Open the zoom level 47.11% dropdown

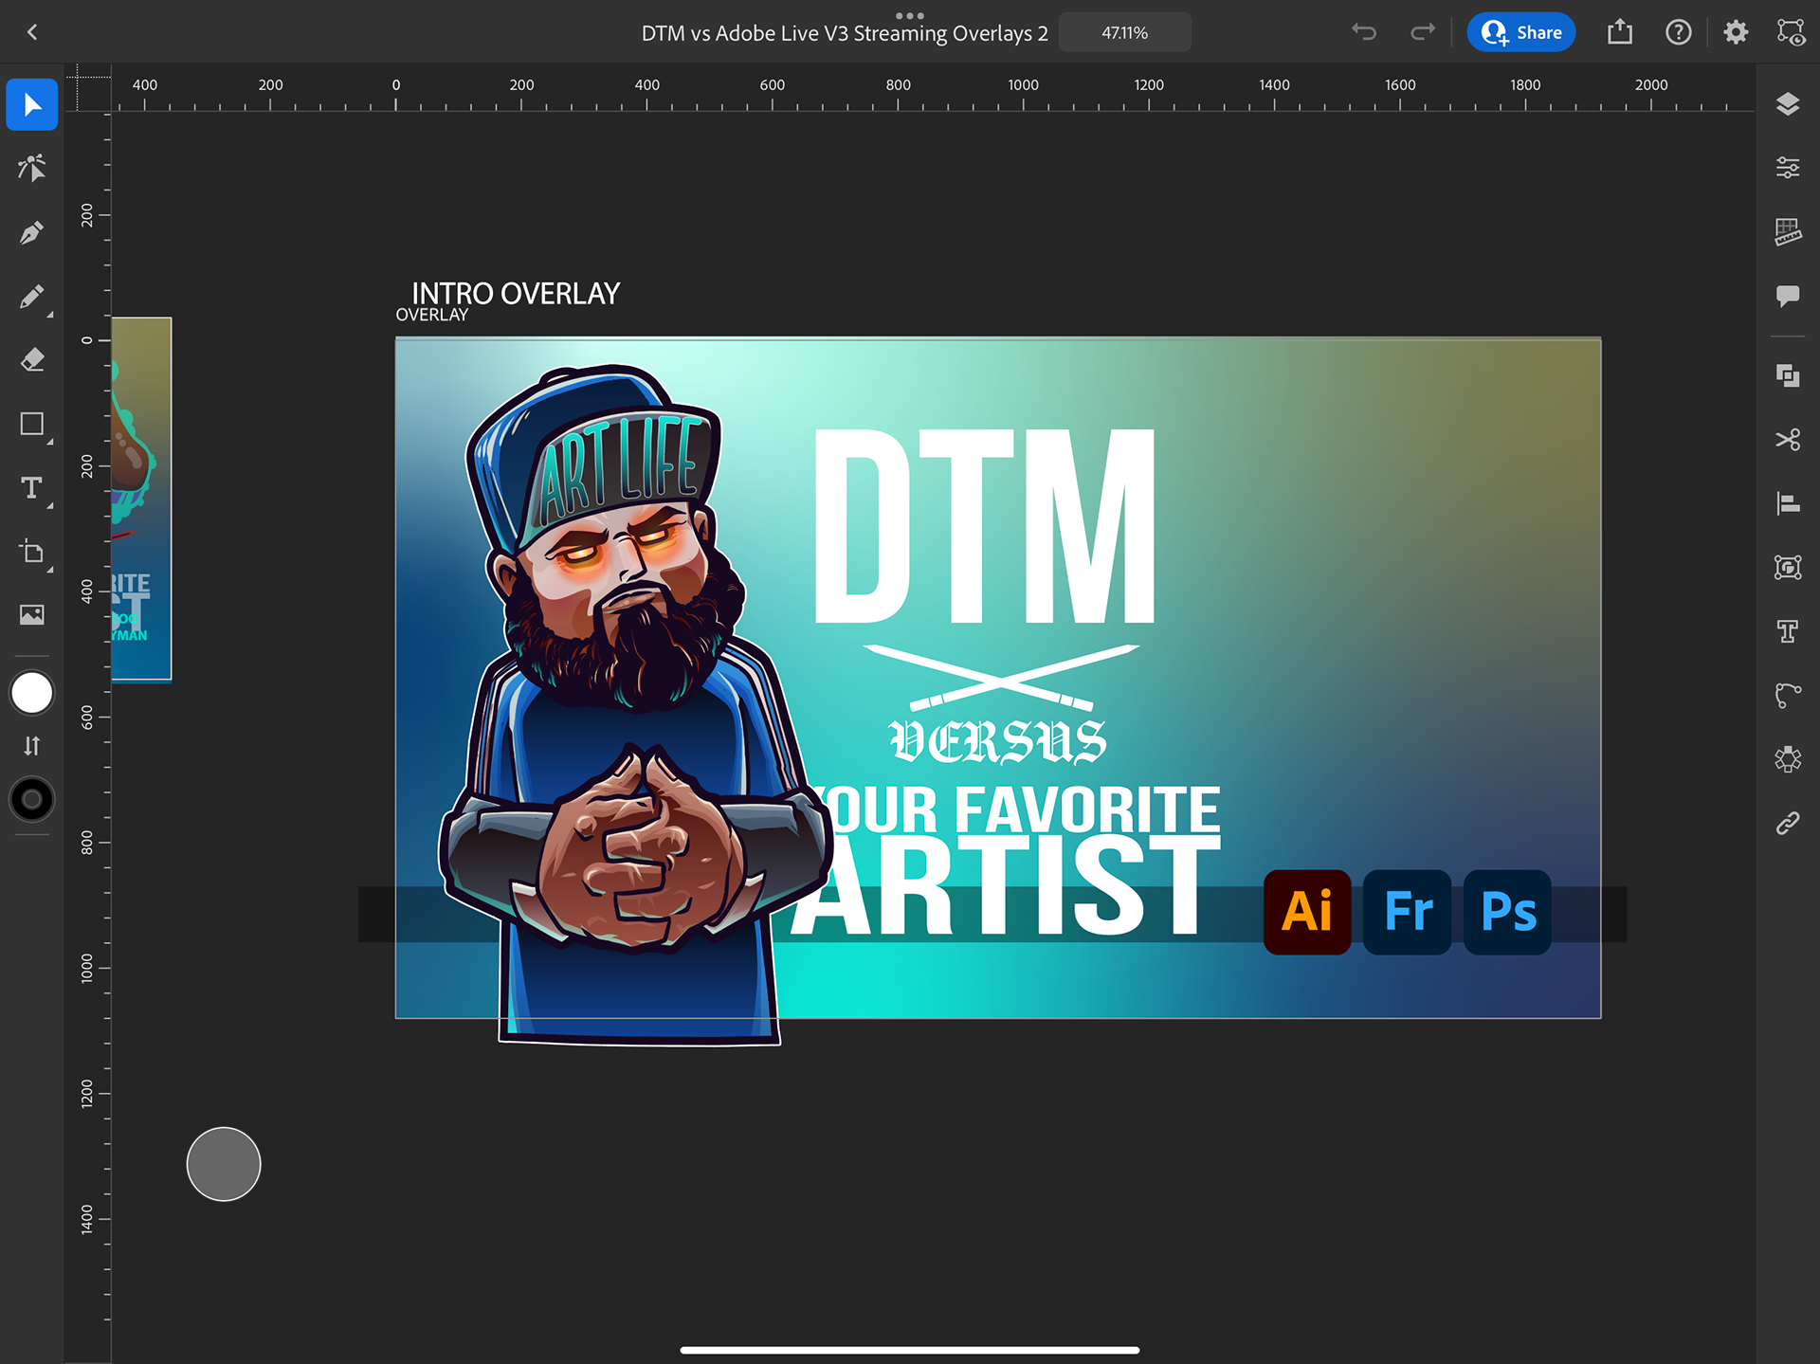click(1124, 32)
